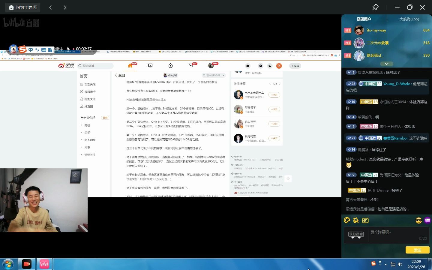Open the danmaku settings panel icon

(365, 220)
